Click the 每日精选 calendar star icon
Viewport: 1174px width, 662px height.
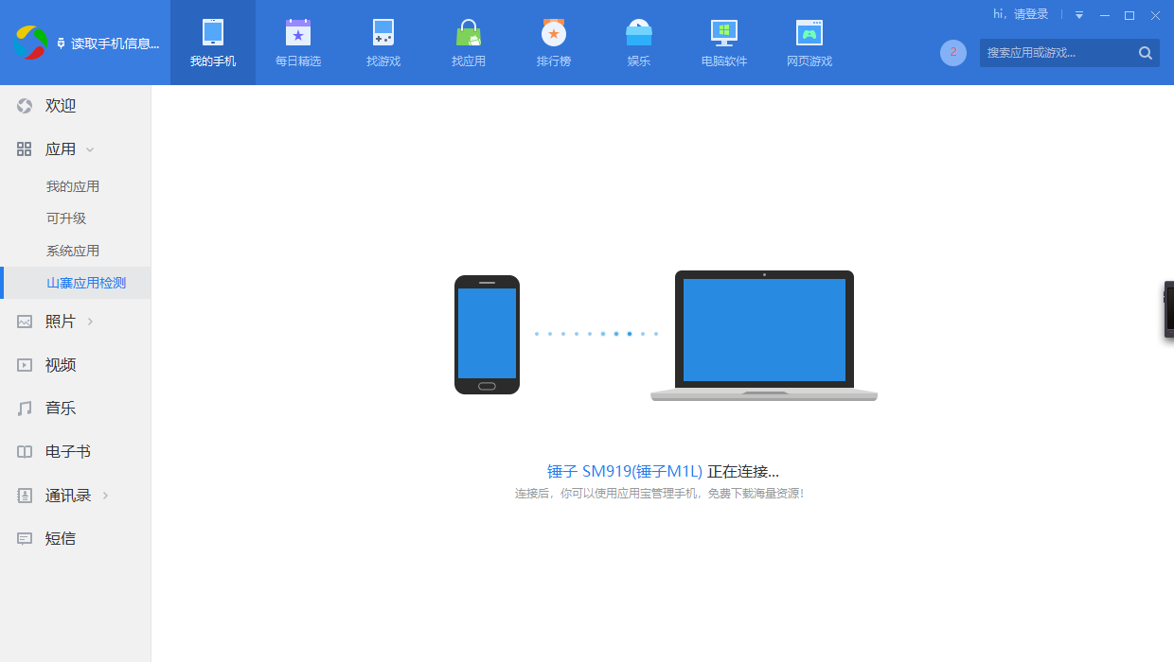(298, 32)
